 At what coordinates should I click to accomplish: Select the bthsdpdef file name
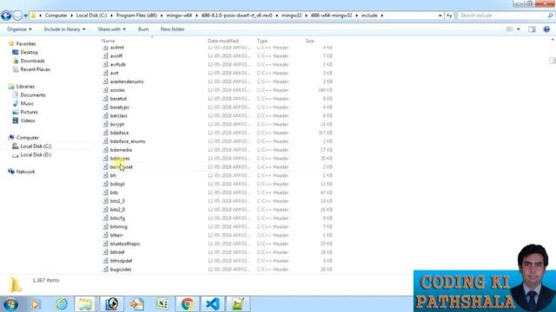(x=121, y=261)
